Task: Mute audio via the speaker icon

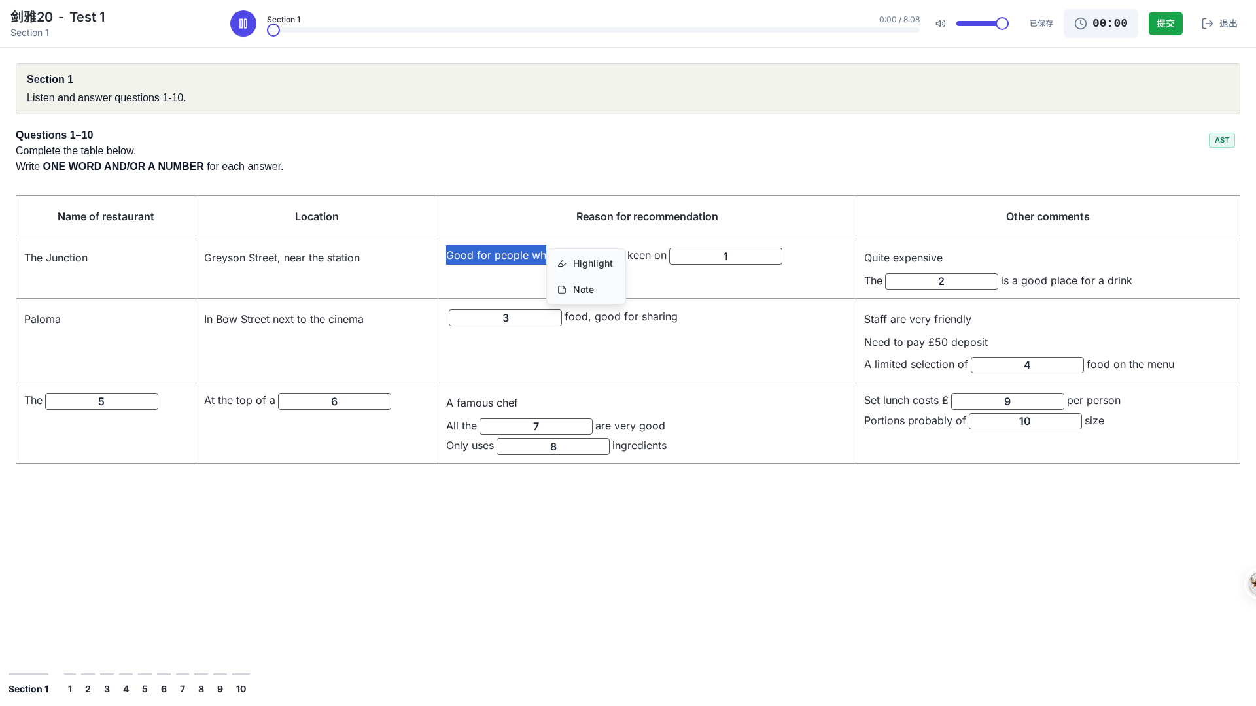Action: click(941, 24)
